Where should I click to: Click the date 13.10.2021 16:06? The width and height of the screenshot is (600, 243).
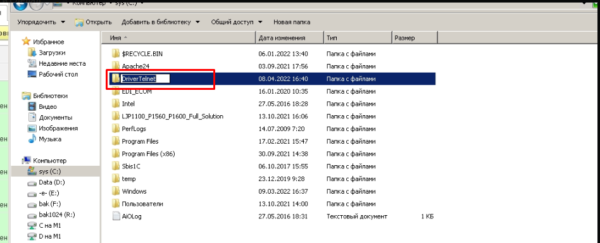pos(283,116)
